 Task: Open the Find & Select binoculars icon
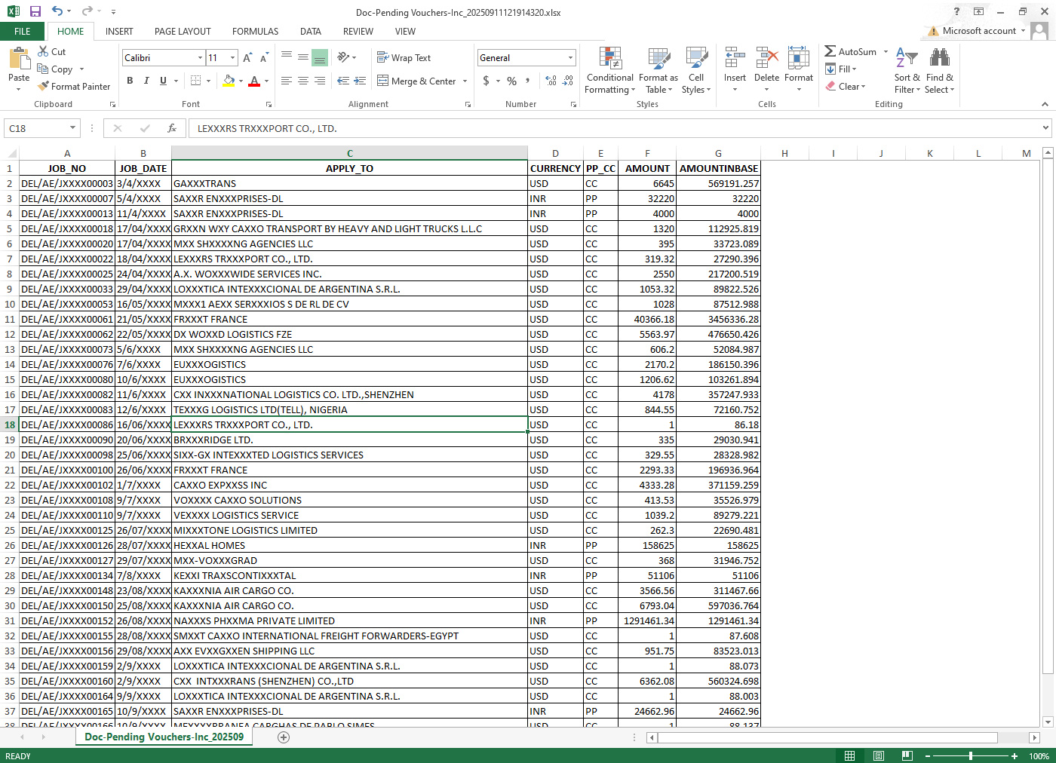(939, 59)
